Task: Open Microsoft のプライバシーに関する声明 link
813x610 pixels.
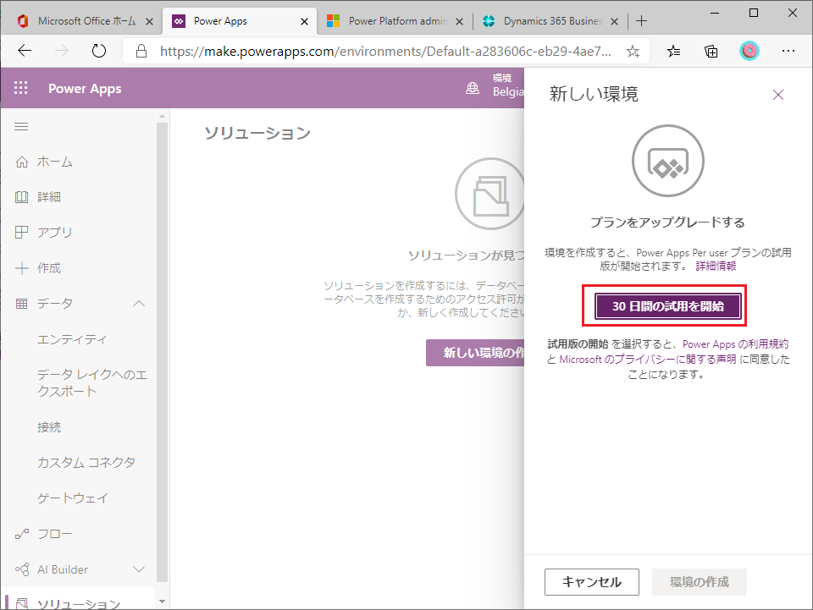Action: [648, 360]
